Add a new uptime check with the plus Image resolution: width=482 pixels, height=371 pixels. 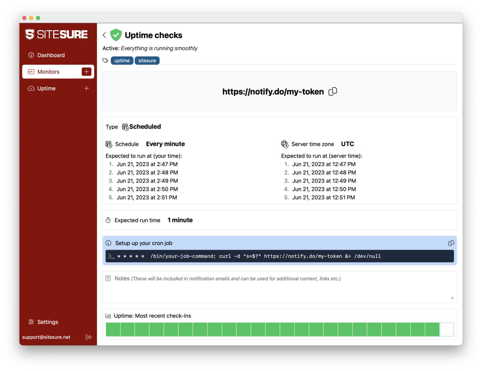pos(86,88)
